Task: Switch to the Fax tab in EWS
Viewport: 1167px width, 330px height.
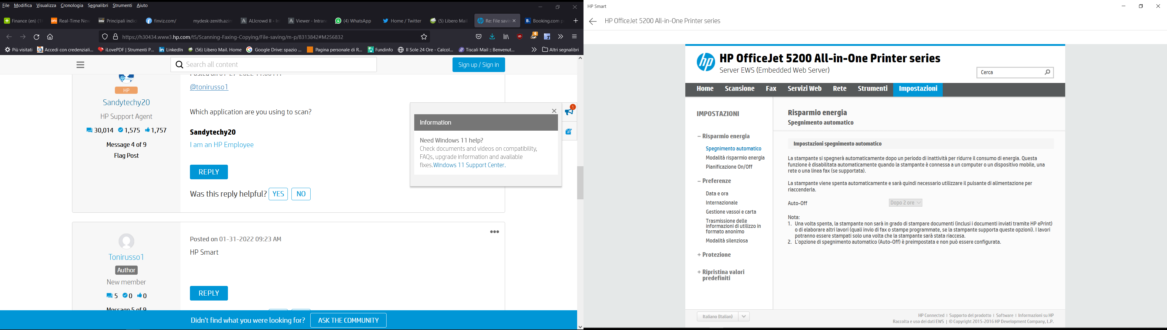Action: (x=771, y=88)
